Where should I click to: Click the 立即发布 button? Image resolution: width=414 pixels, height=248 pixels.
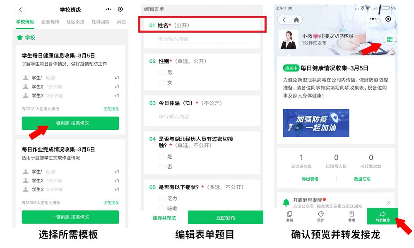coord(226,218)
